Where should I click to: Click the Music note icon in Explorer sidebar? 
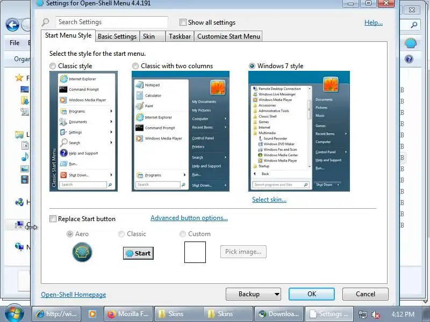click(x=25, y=157)
